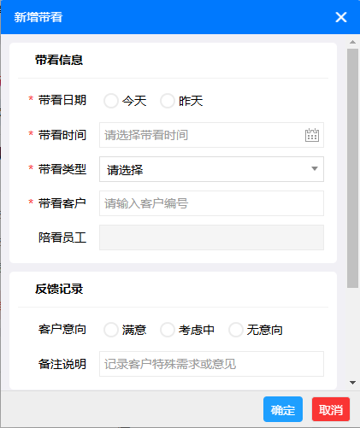Click the 陪看员工 disabled field
The image size is (360, 428).
pos(211,237)
